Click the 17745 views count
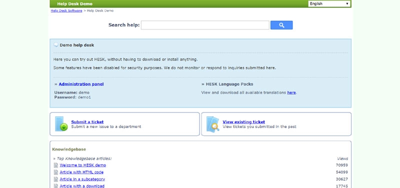The width and height of the screenshot is (400, 188). pyautogui.click(x=342, y=186)
